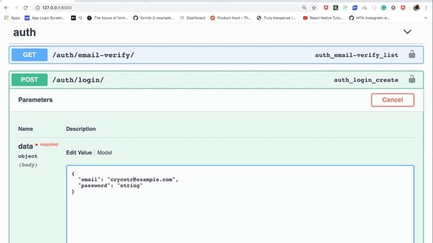
Task: Go forward with the browser arrow
Action: (16, 7)
